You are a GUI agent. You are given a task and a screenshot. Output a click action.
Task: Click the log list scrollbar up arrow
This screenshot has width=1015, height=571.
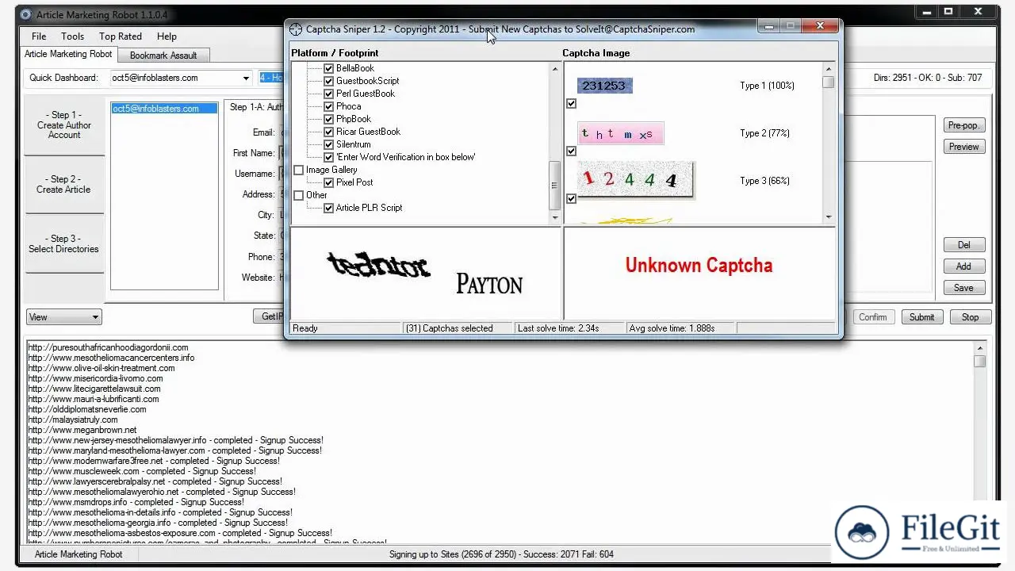[x=980, y=347]
